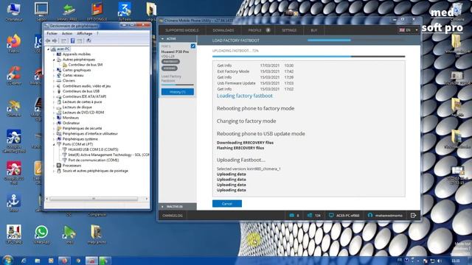This screenshot has height=265, width=472.
Task: Click the Huawei P30 Pro device name
Action: tap(175, 52)
